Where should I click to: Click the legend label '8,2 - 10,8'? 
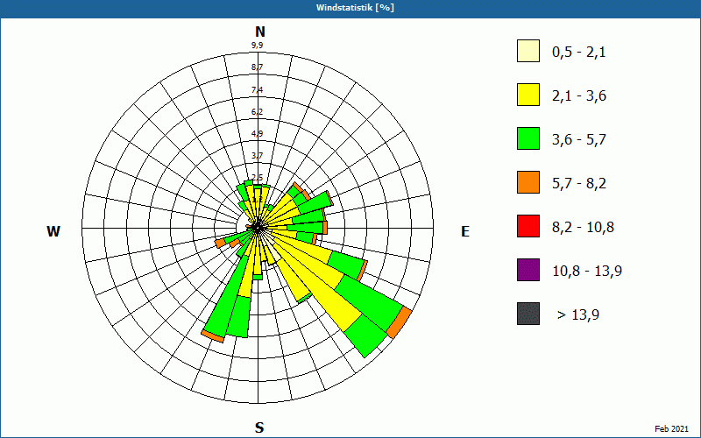(x=583, y=228)
